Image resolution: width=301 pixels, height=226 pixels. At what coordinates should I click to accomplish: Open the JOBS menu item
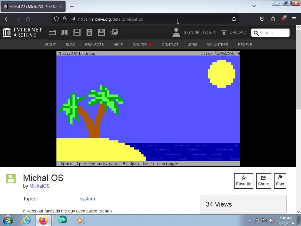pyautogui.click(x=193, y=45)
